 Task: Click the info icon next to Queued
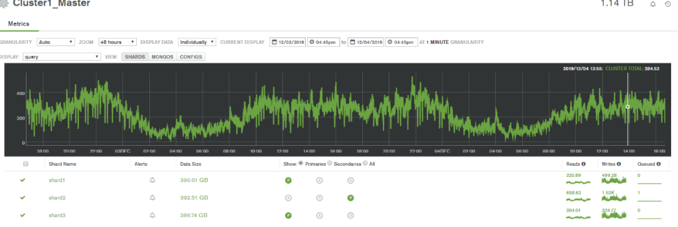tap(659, 164)
